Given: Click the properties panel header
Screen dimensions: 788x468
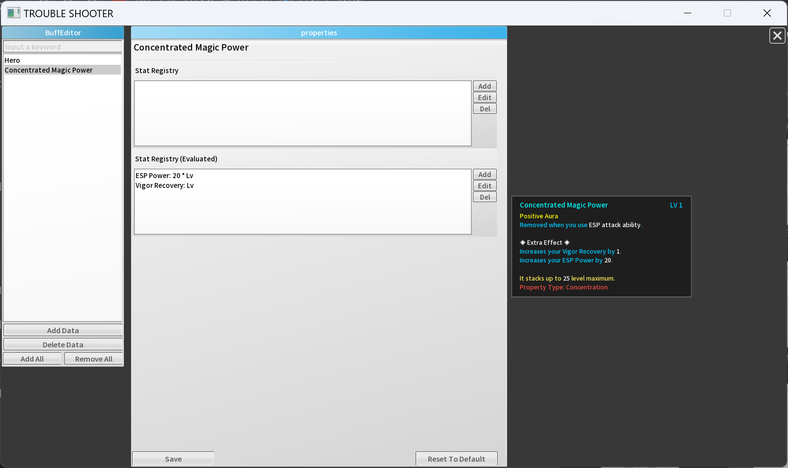Looking at the screenshot, I should tap(319, 33).
